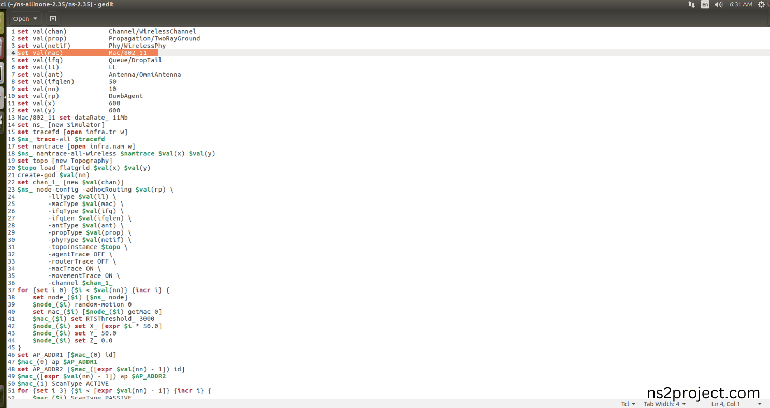Click the 6:31 AM clock indicator
770x408 pixels.
[740, 4]
